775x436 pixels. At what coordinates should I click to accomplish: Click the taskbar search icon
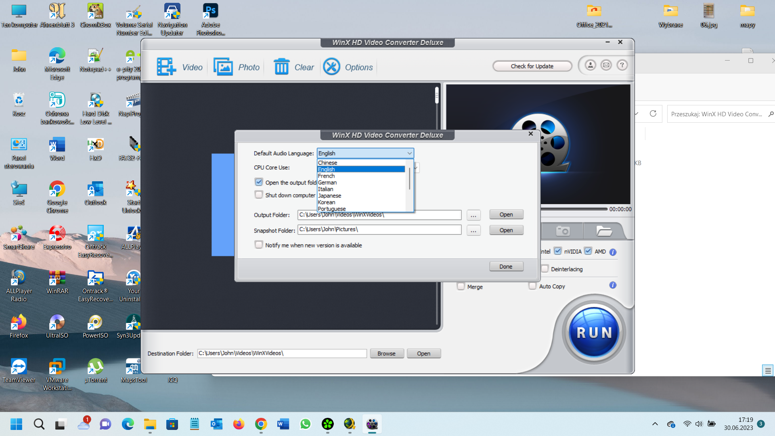(39, 424)
